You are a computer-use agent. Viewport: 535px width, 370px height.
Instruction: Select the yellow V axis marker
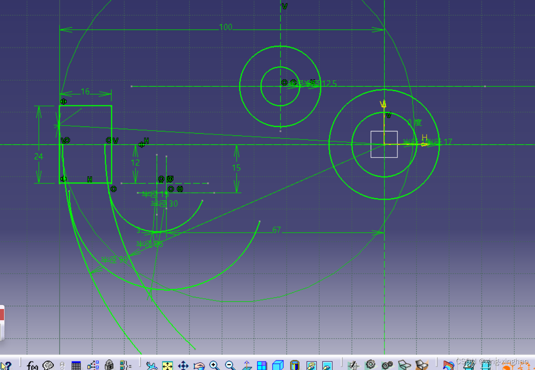tap(383, 104)
